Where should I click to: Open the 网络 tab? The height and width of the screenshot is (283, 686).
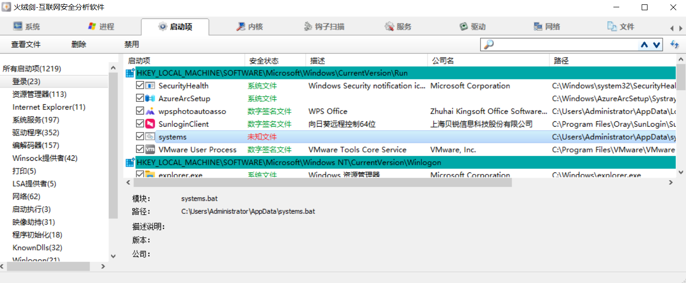pos(547,27)
